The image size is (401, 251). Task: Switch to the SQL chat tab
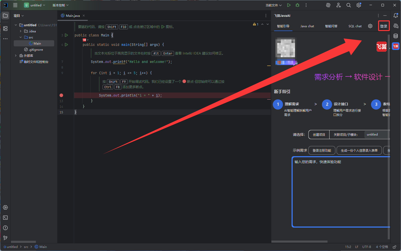pos(355,26)
